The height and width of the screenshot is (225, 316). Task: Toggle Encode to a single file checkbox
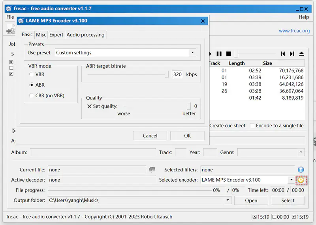pyautogui.click(x=252, y=126)
